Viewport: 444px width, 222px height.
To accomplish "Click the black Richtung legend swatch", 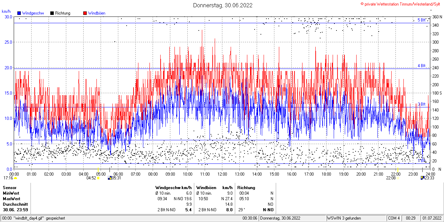I will click(52, 13).
